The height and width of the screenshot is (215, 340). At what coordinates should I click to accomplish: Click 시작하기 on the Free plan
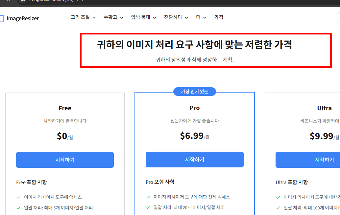click(65, 160)
